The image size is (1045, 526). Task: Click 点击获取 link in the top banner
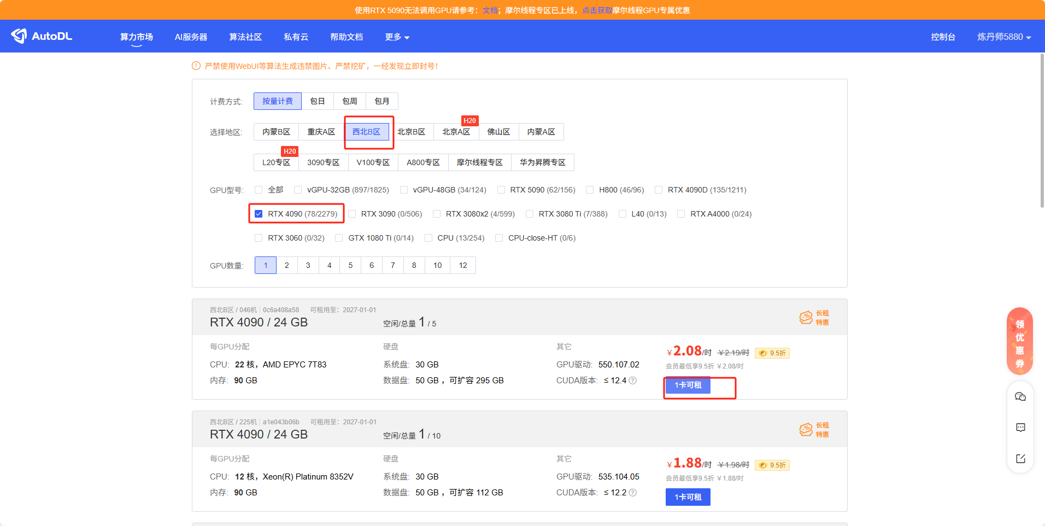click(x=597, y=10)
